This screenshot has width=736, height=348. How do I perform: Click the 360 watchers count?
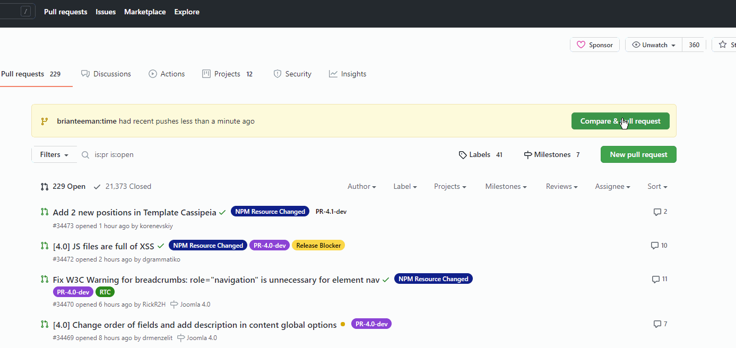pos(694,45)
